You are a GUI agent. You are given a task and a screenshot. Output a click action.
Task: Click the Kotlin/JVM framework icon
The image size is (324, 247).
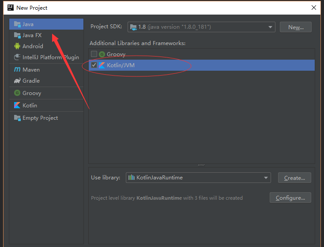[102, 65]
